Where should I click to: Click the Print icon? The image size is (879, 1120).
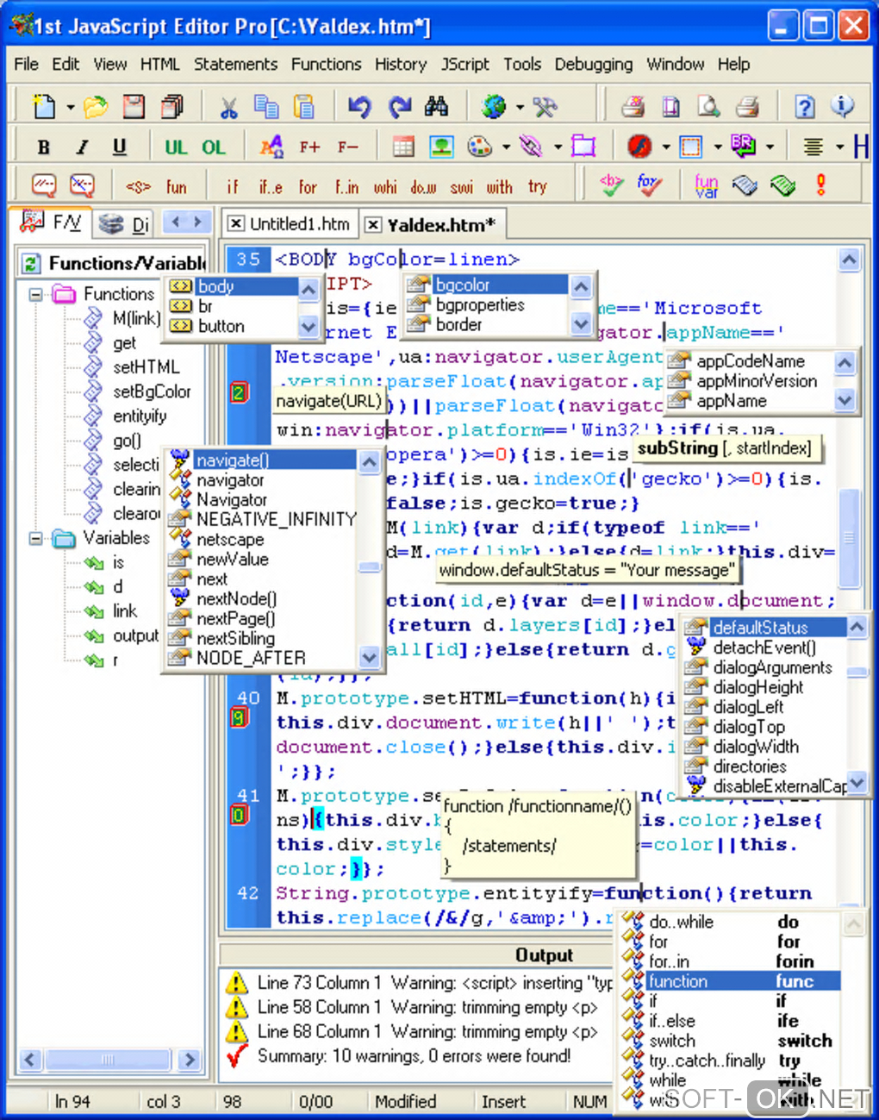(x=747, y=106)
